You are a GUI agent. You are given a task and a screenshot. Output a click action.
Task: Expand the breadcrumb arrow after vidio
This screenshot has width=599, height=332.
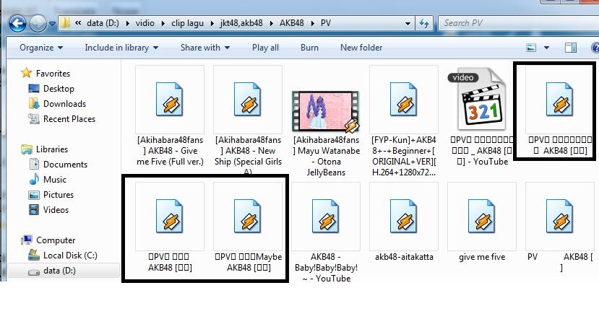[x=163, y=23]
